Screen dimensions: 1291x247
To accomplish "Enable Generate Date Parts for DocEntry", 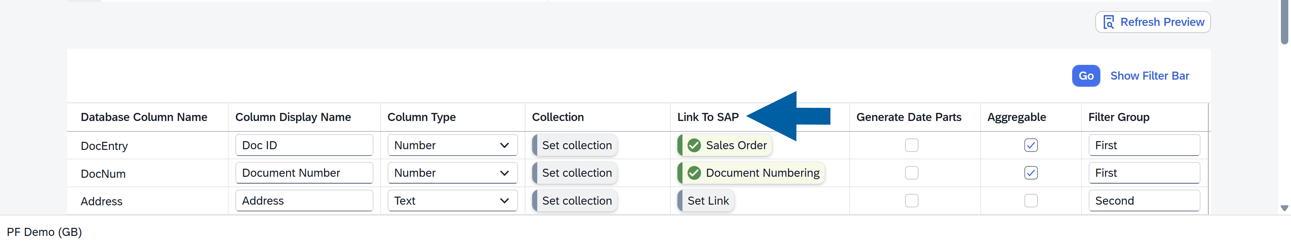I will (x=911, y=145).
